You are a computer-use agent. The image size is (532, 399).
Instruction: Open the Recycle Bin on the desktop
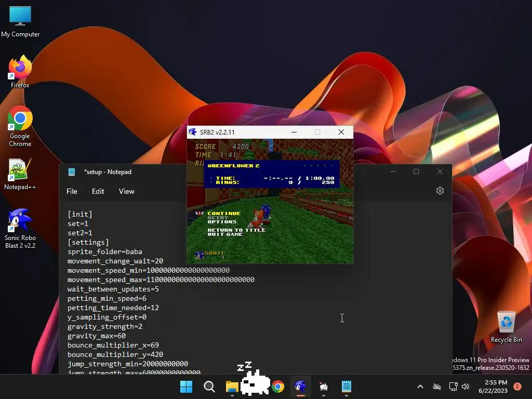(x=506, y=327)
